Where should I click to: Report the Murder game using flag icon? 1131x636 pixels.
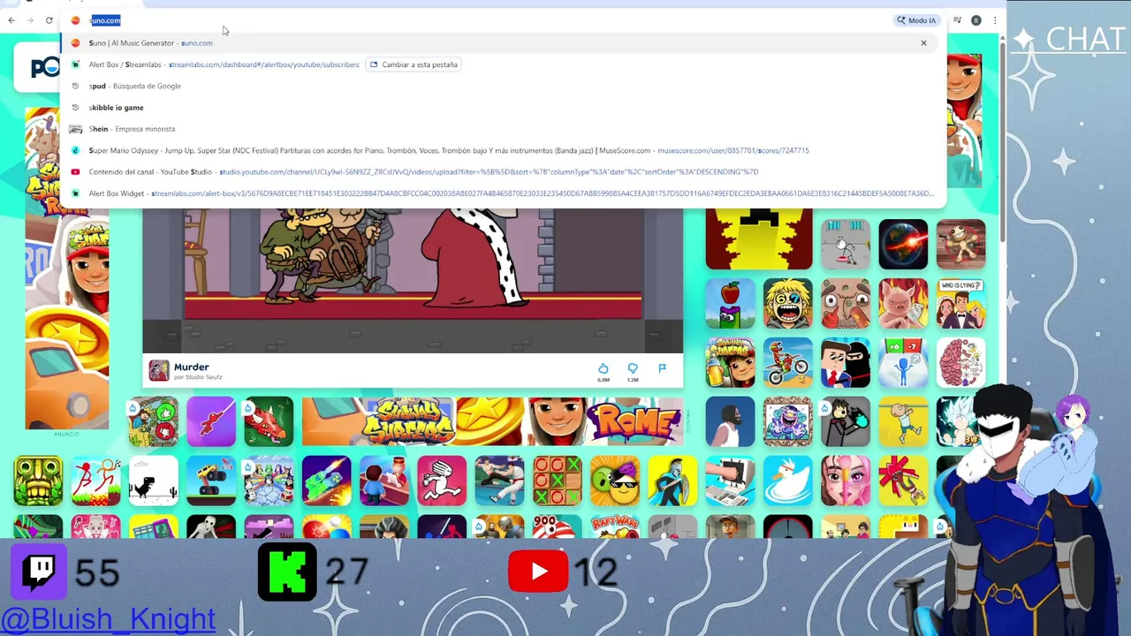coord(662,368)
